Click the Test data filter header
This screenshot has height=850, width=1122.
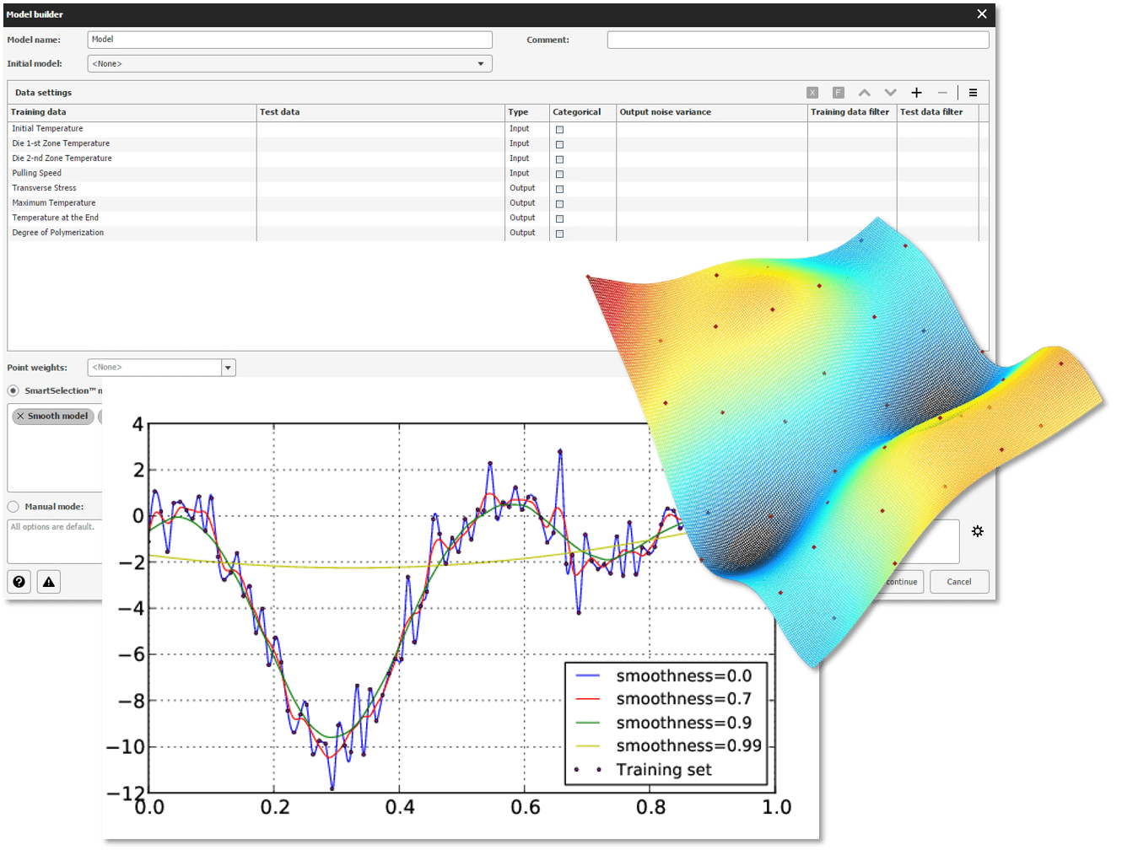[938, 112]
